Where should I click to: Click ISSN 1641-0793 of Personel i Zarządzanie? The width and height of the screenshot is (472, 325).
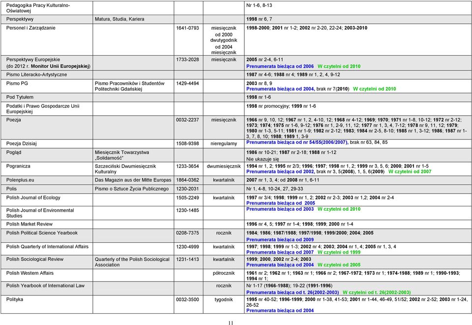pos(187,28)
